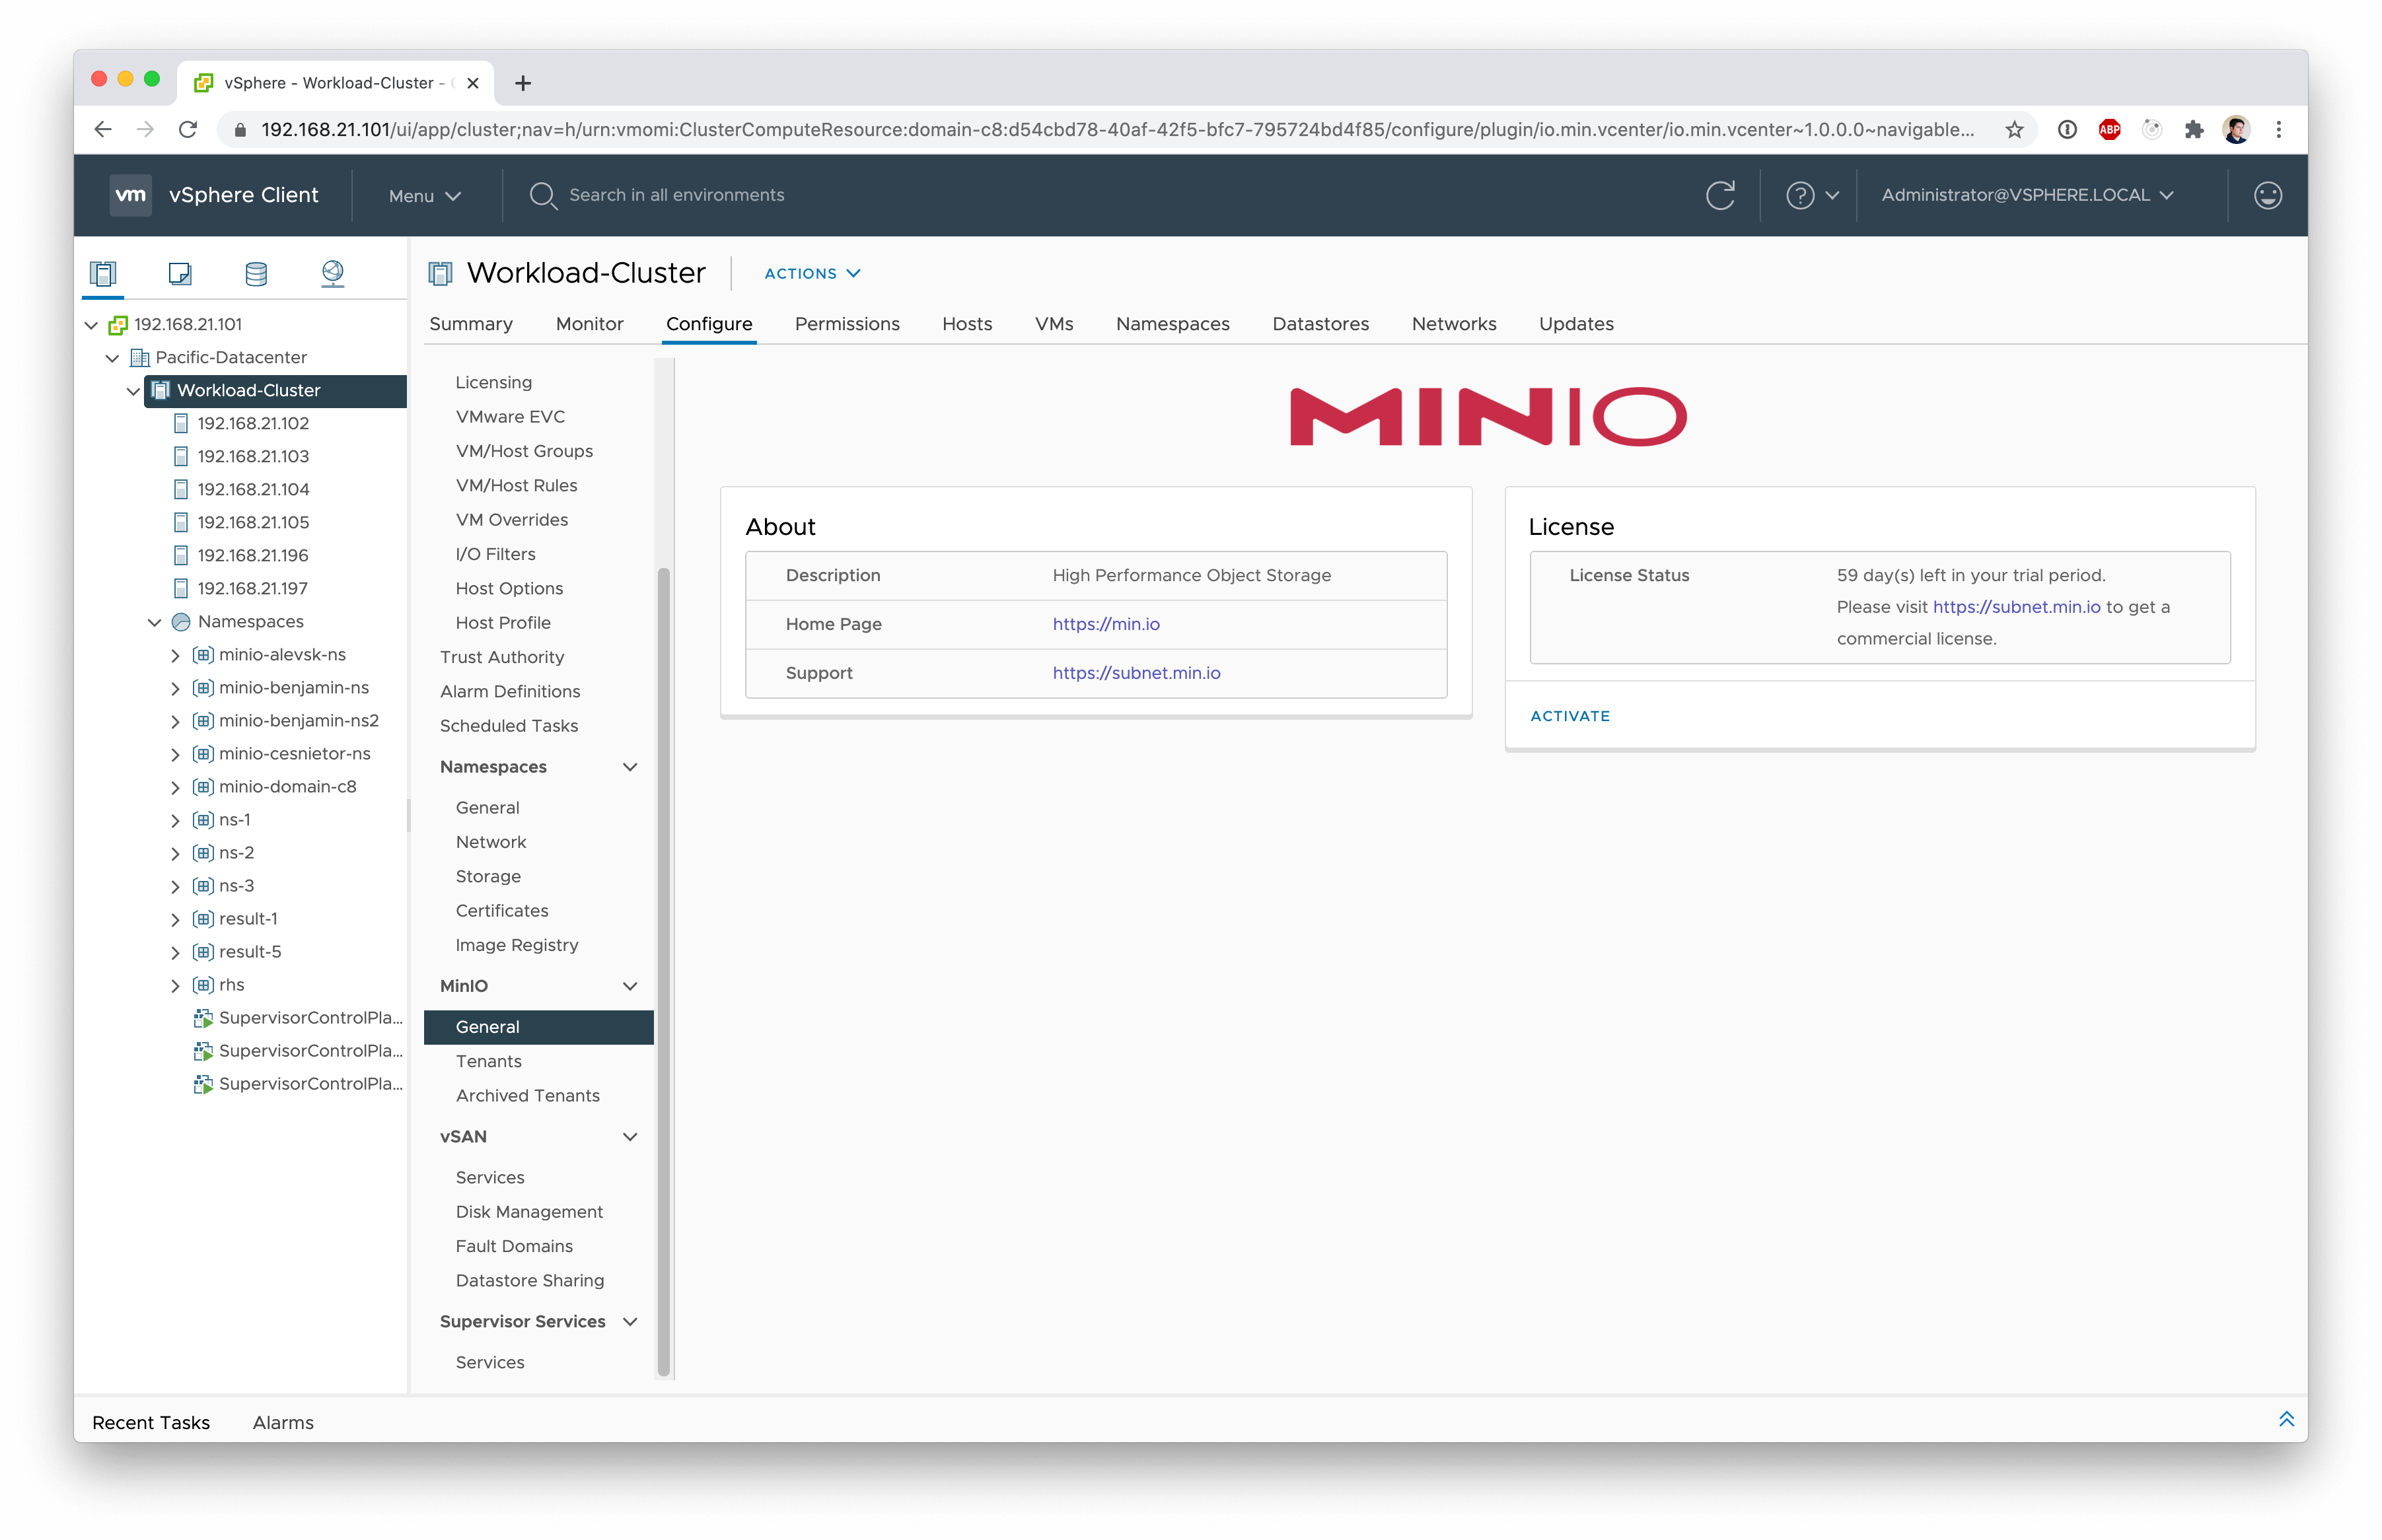
Task: Expand the minio-alevsk-ns namespace
Action: [x=175, y=656]
